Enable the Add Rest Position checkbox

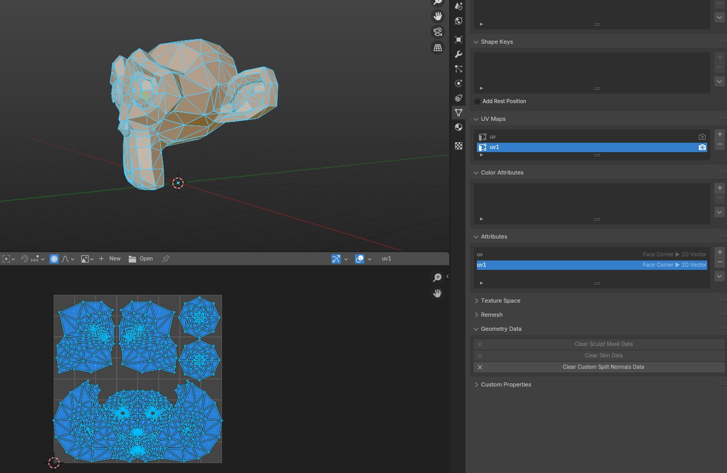(x=477, y=102)
